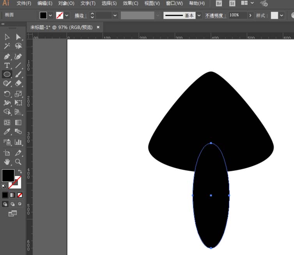Pick the Eraser tool
Image resolution: width=294 pixels, height=255 pixels.
click(x=18, y=83)
